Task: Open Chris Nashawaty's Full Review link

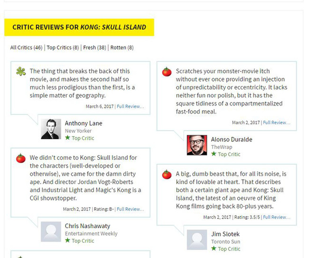Action: coord(130,209)
